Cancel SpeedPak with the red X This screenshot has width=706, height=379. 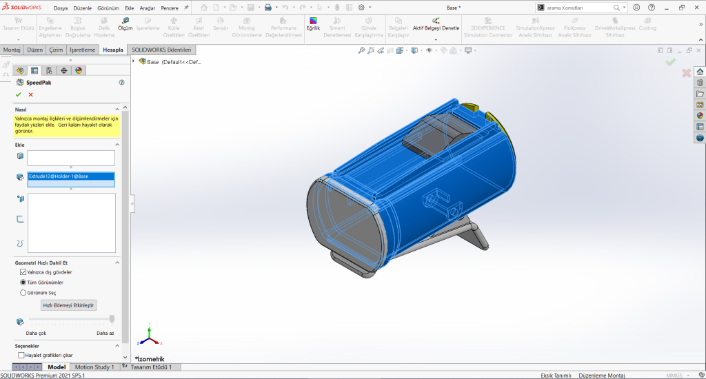tap(30, 94)
